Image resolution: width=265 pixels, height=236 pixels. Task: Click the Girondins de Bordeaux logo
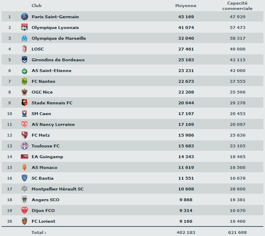pos(24,60)
